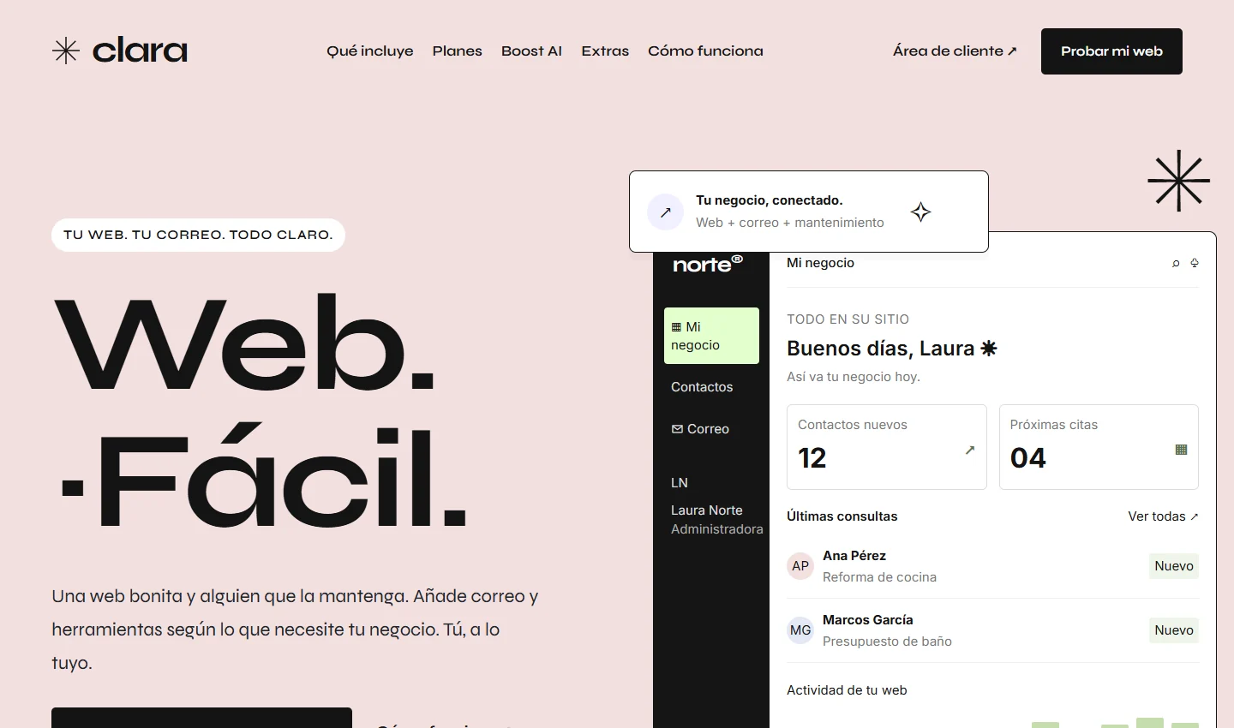Click the norte logo in the sidebar
Viewport: 1234px width, 728px height.
pos(708,264)
